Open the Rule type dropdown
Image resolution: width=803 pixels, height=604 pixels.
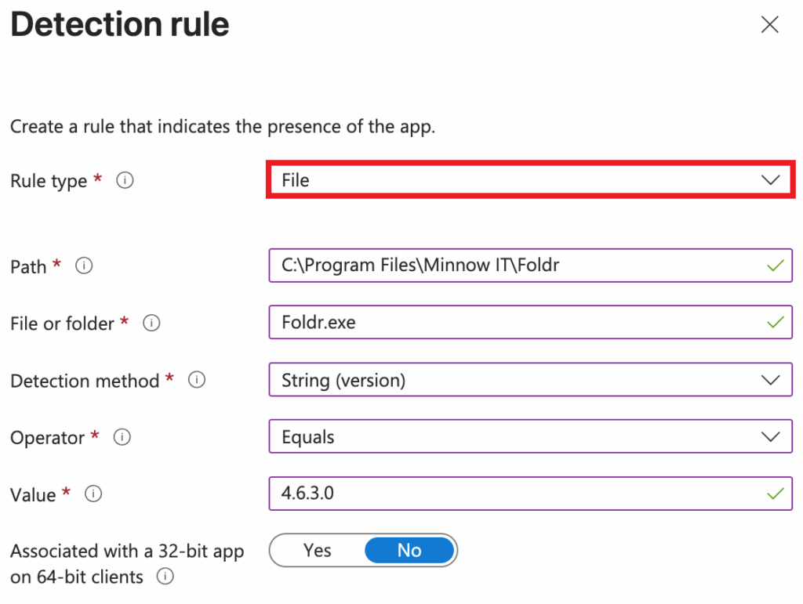coord(530,180)
